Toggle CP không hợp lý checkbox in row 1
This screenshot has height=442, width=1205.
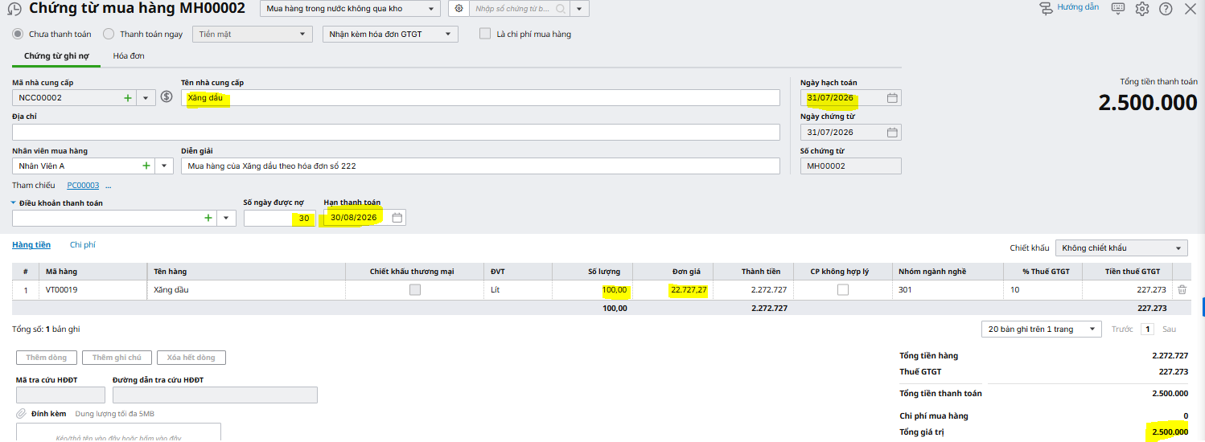843,290
